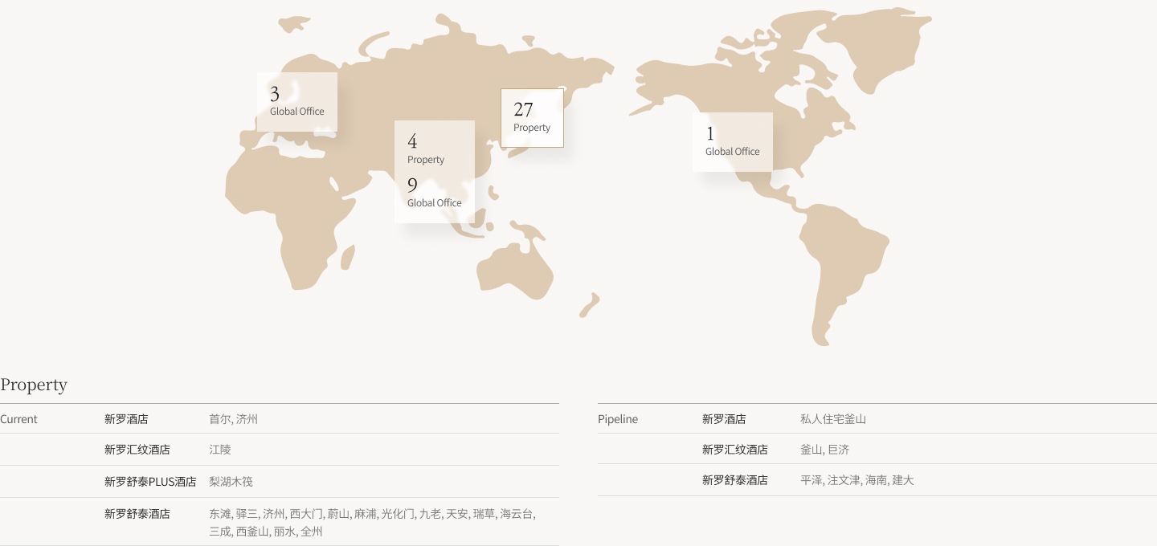Click the 三成, 西釜山, 丽水, 全州 line
The height and width of the screenshot is (546, 1157).
[266, 532]
